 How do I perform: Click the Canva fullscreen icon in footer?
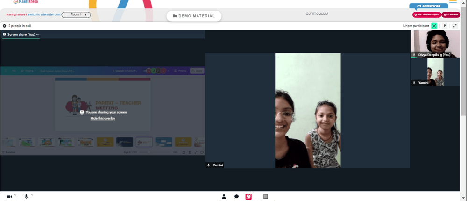click(196, 152)
